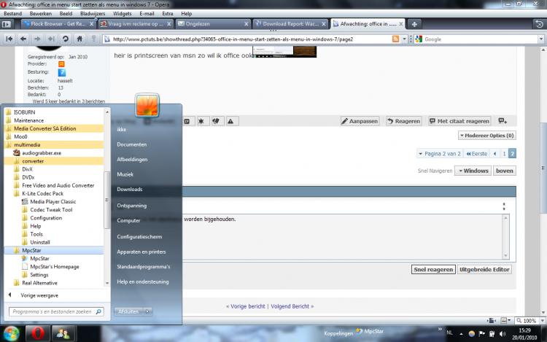Click the thanks hands icon under the post
Screen dimensions: 547x342
pyautogui.click(x=216, y=121)
